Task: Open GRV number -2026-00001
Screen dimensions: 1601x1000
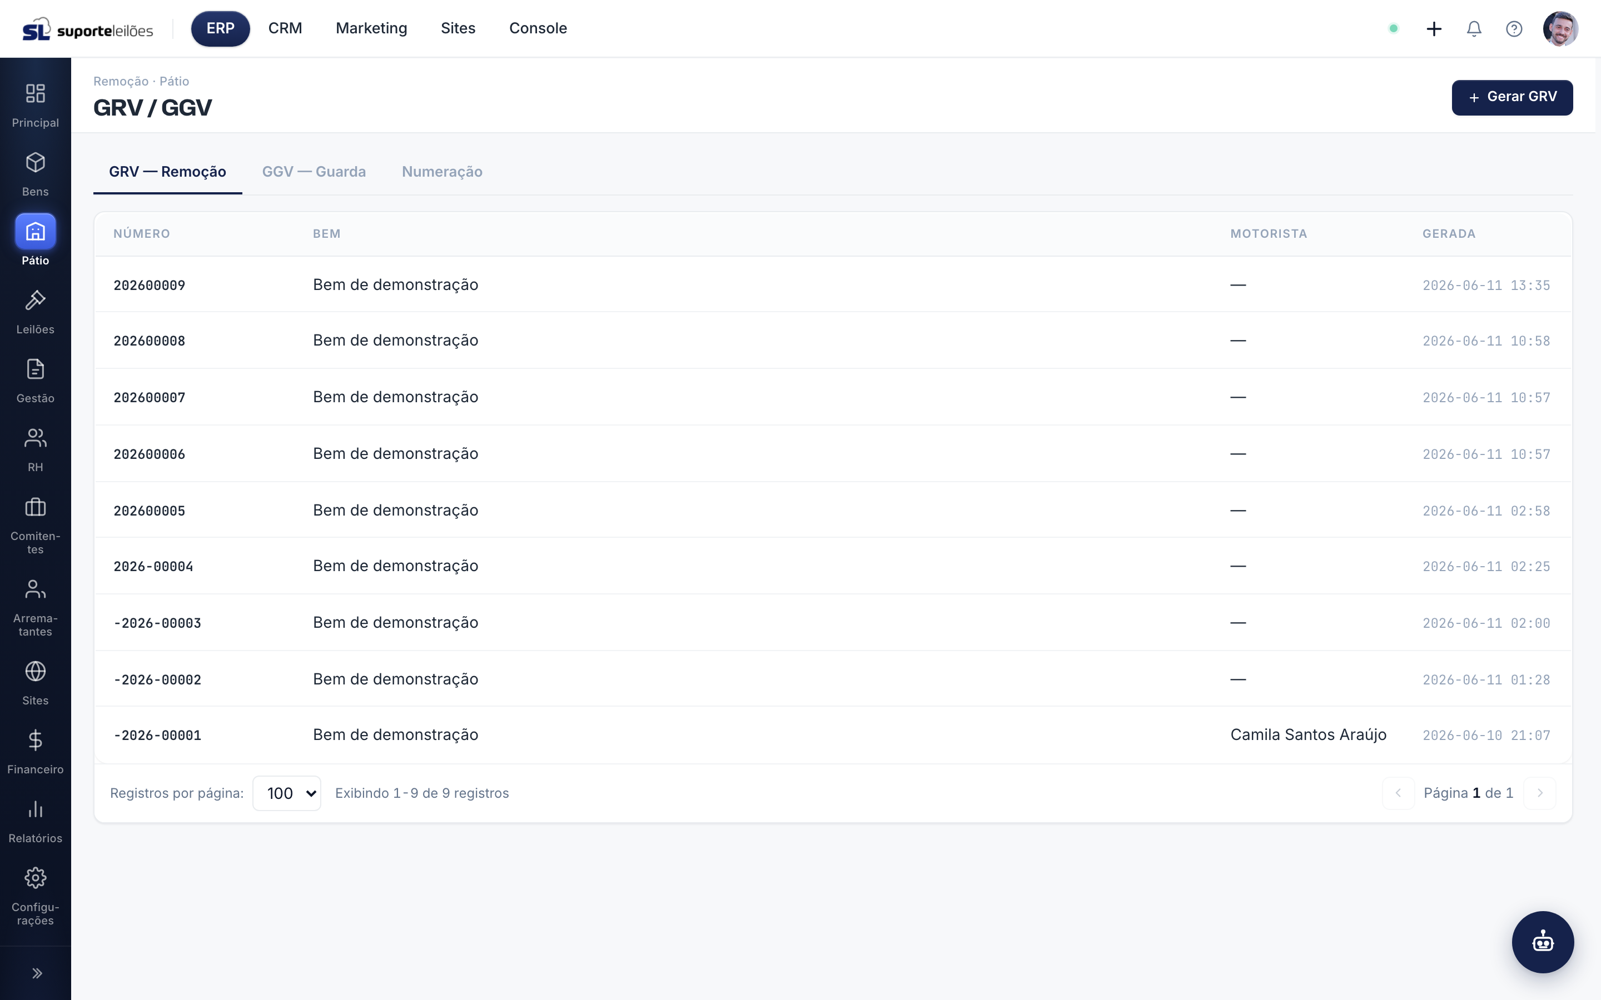Action: 157,735
